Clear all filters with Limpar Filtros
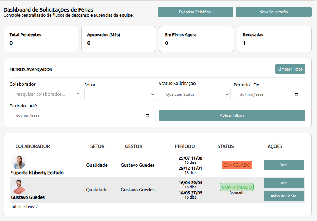 [x=290, y=69]
